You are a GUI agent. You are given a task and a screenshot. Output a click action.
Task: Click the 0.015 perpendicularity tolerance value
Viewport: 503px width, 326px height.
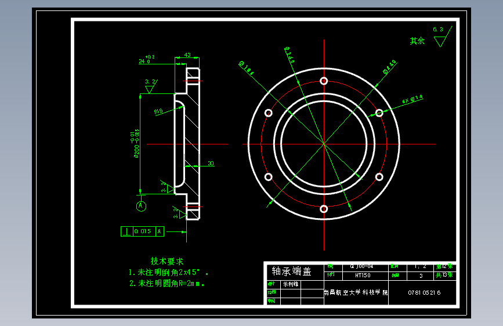pyautogui.click(x=143, y=231)
